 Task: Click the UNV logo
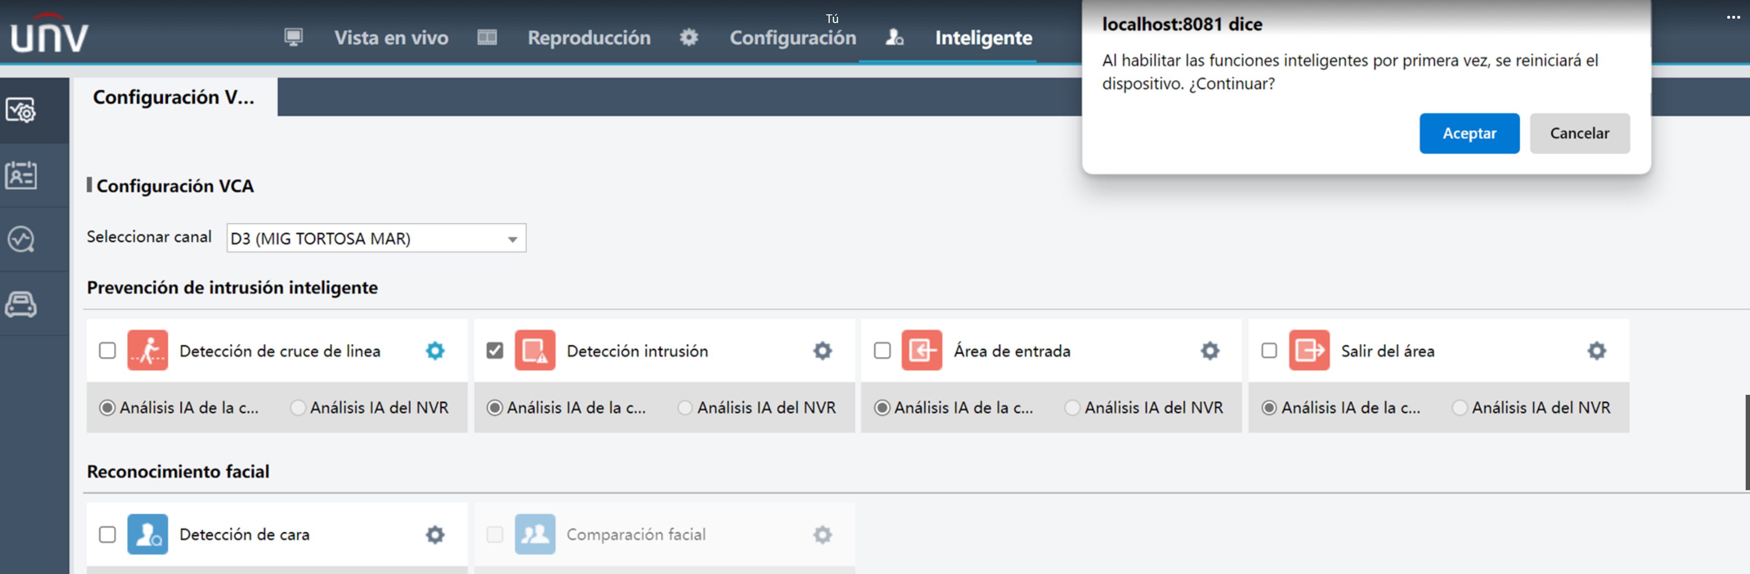pos(49,34)
